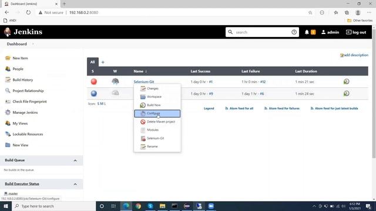Click red failed status ball of Selenium-Git

click(94, 81)
